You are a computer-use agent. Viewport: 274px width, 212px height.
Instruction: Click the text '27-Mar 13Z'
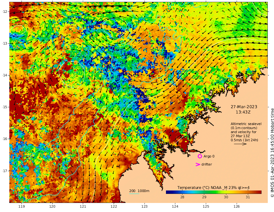240,136
